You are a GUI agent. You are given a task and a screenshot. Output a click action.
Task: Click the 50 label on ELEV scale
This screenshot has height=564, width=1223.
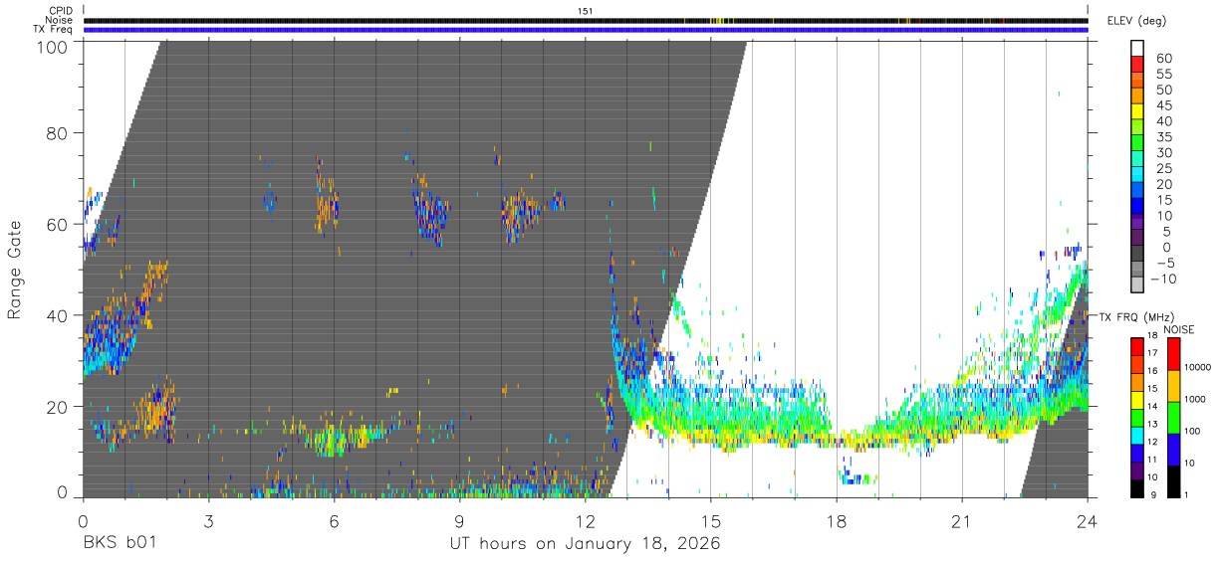[x=1163, y=90]
